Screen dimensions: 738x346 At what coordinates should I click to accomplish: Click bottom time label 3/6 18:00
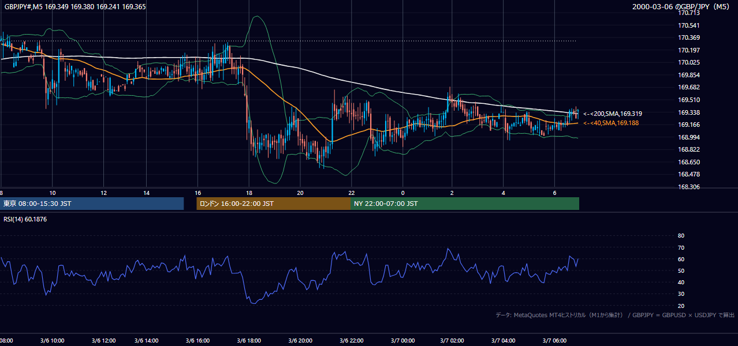[x=249, y=341]
